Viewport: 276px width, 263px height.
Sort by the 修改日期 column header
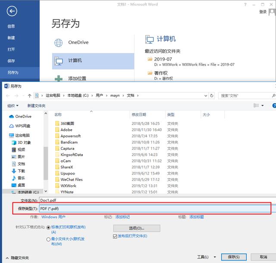pyautogui.click(x=139, y=114)
